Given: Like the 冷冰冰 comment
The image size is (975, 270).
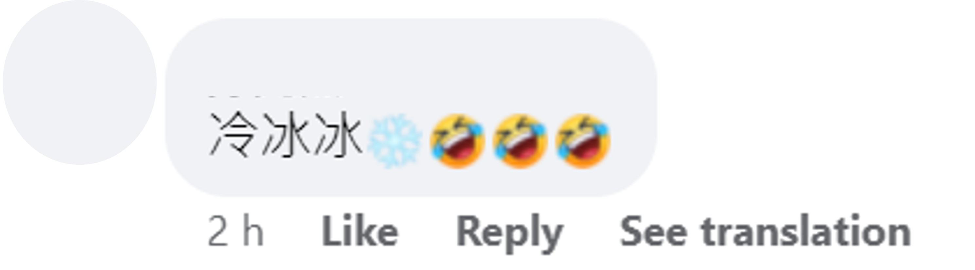Looking at the screenshot, I should tap(360, 231).
